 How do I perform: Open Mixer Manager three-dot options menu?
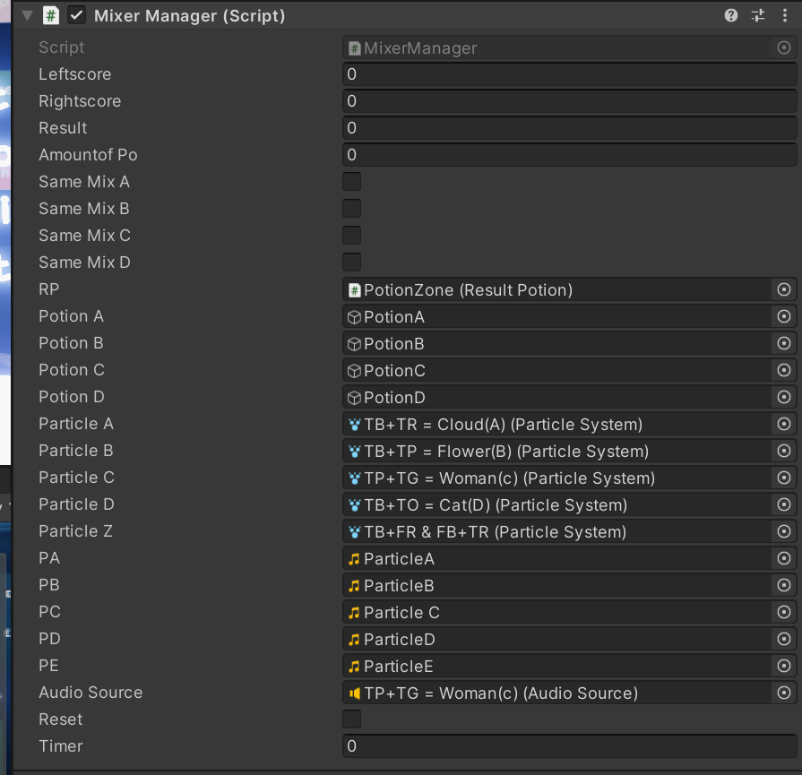point(785,15)
